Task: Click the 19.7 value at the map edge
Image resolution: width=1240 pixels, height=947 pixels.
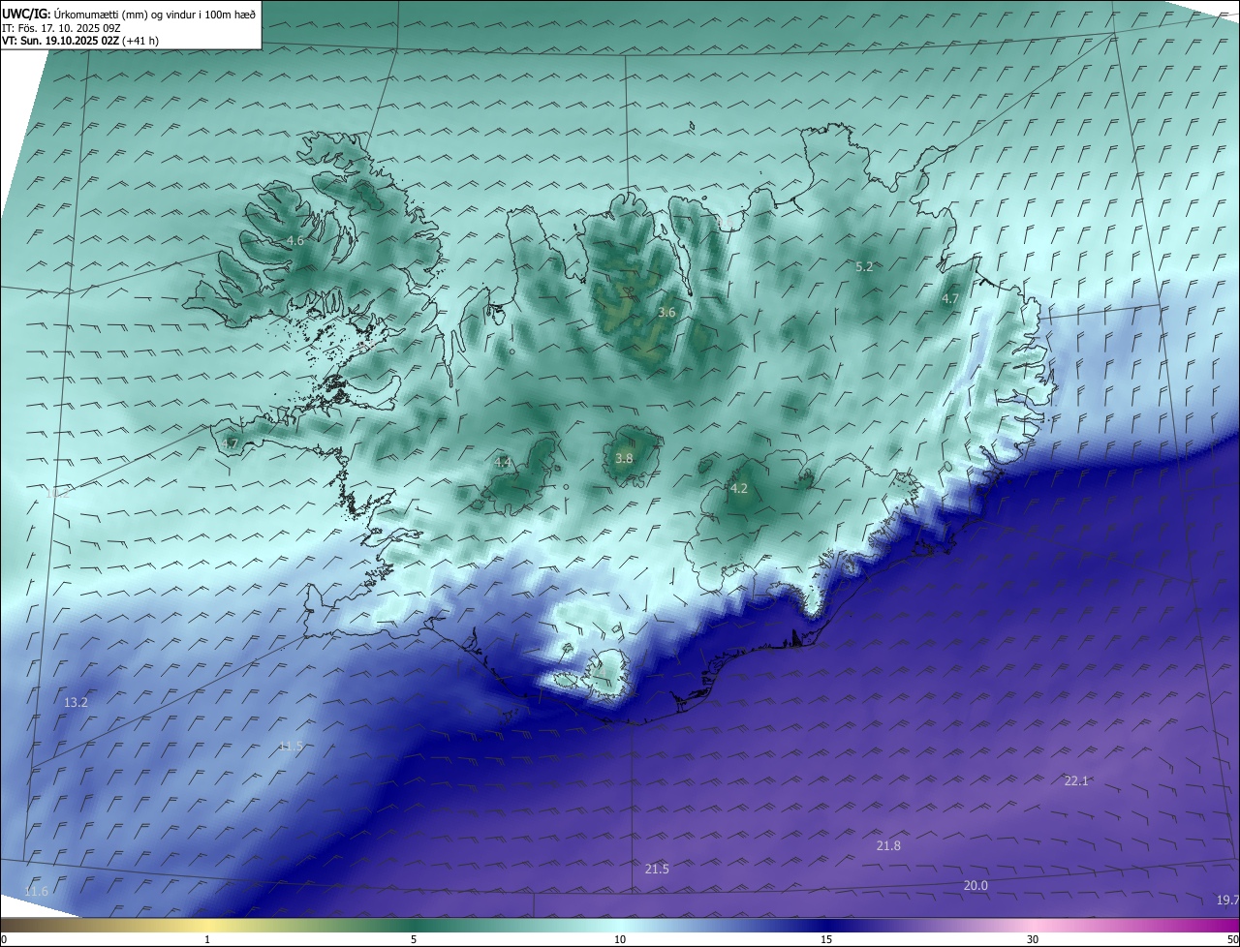Action: coord(1227,900)
